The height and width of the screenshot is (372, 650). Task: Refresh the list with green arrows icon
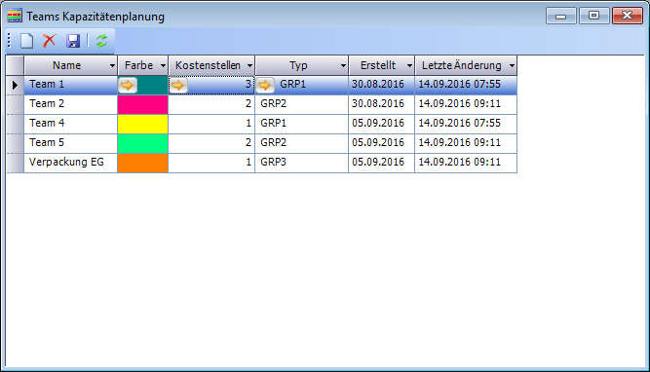click(x=101, y=41)
